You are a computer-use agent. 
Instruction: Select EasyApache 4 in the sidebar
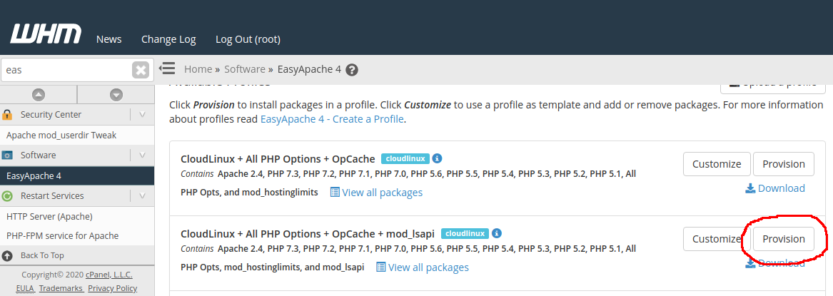(77, 175)
